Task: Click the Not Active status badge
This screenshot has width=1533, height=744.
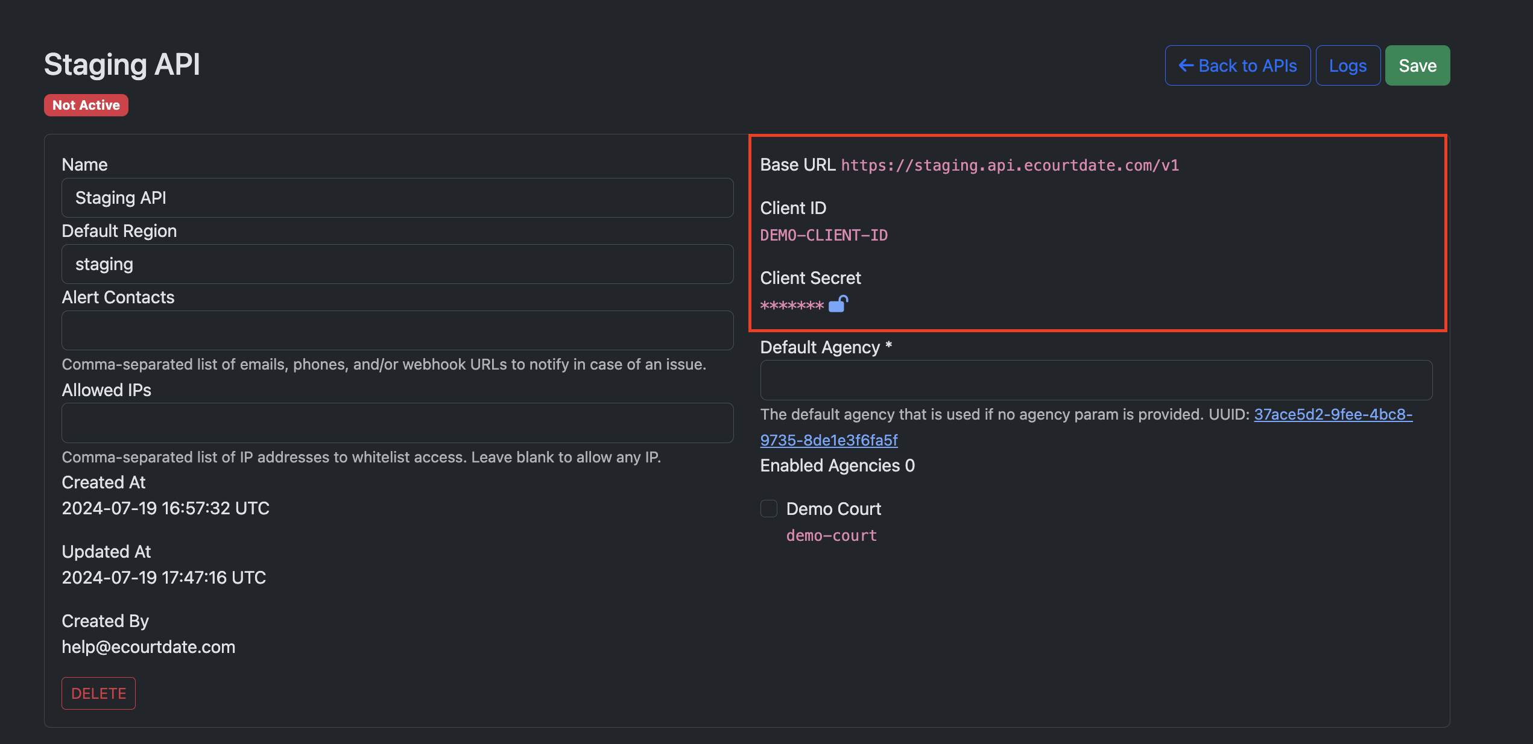Action: coord(86,105)
